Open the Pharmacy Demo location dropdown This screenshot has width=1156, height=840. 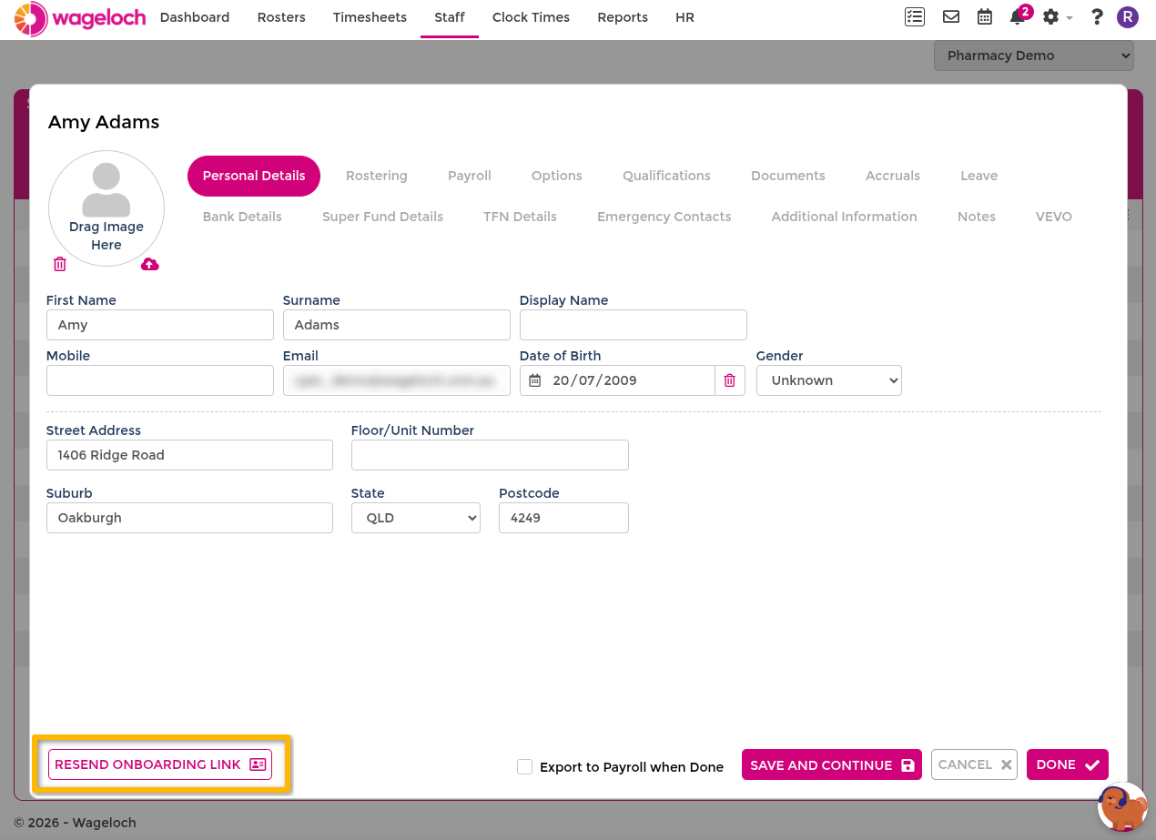coord(1034,56)
